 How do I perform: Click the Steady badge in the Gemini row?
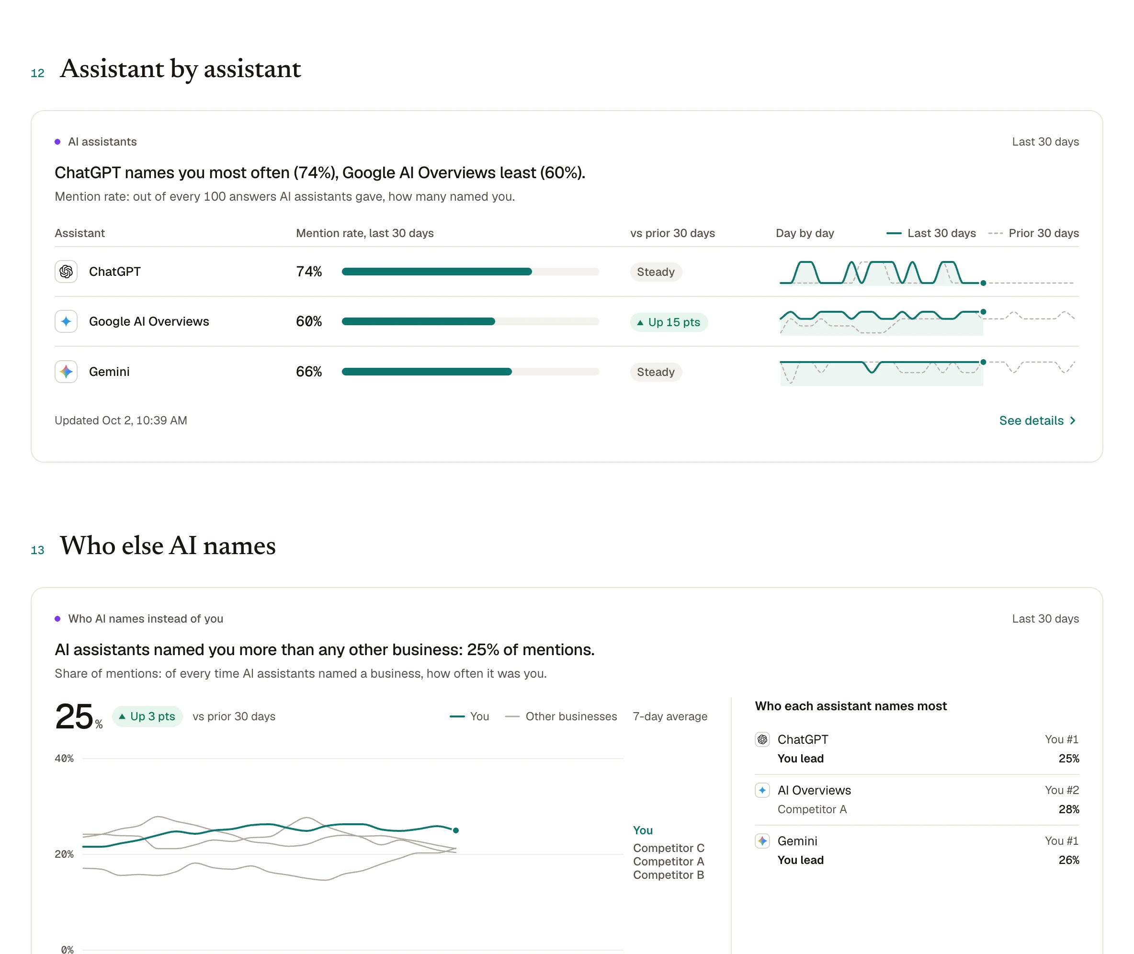[656, 372]
